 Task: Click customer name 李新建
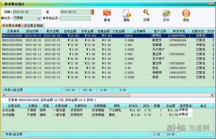[x=157, y=45]
